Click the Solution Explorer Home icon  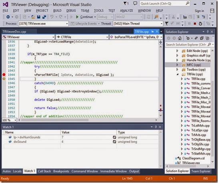[180, 38]
